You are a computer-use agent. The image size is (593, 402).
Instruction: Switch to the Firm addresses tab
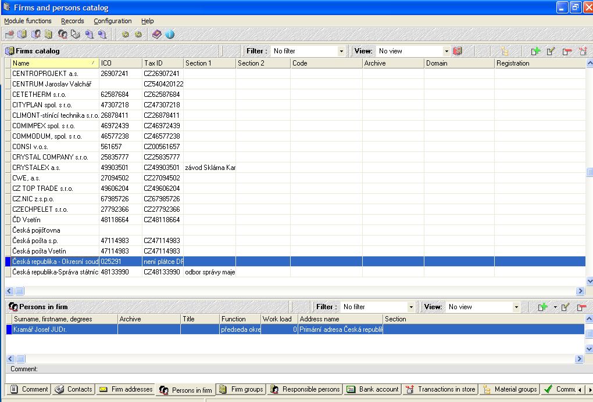coord(126,389)
